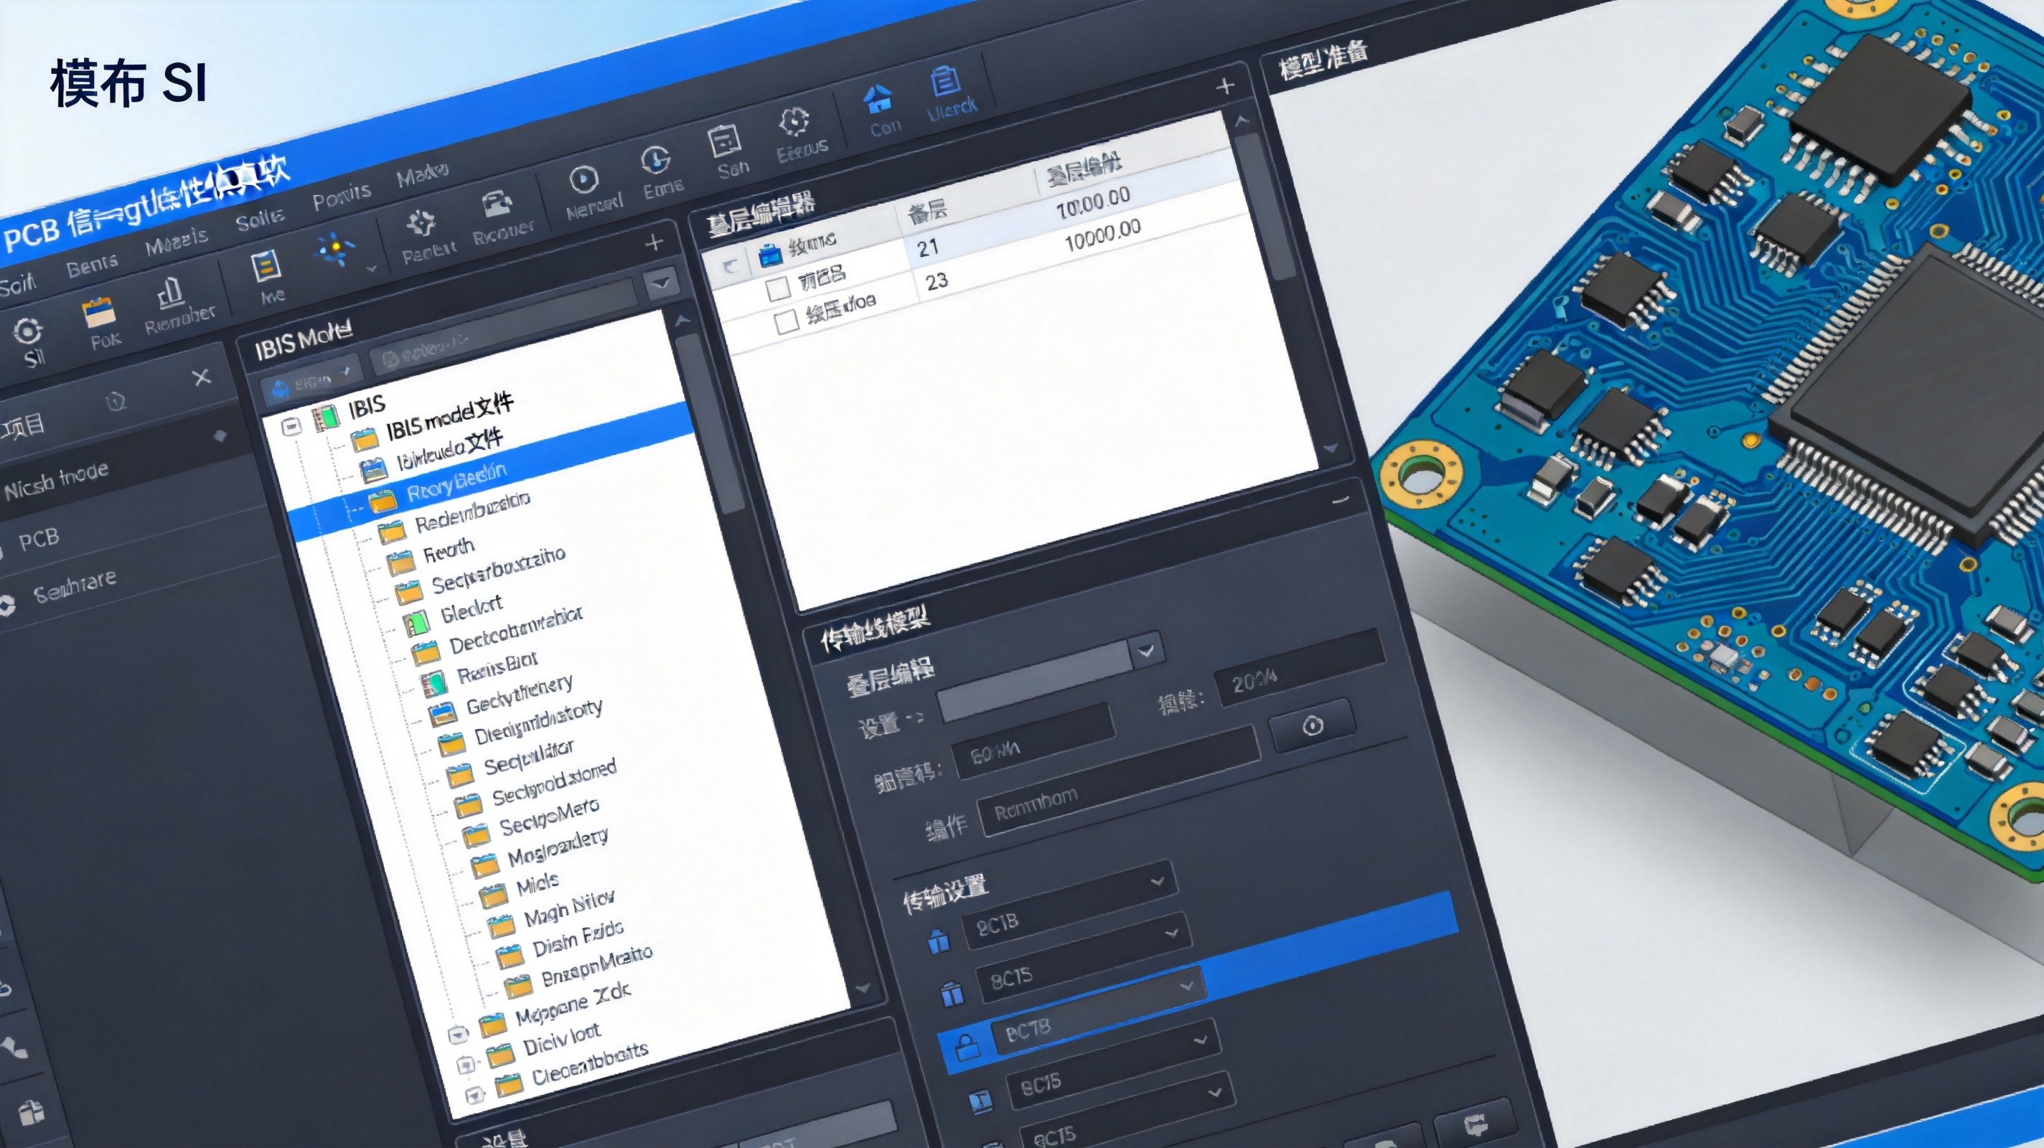The width and height of the screenshot is (2044, 1148).
Task: Click the Renuher toolbar icon
Action: pos(171,293)
